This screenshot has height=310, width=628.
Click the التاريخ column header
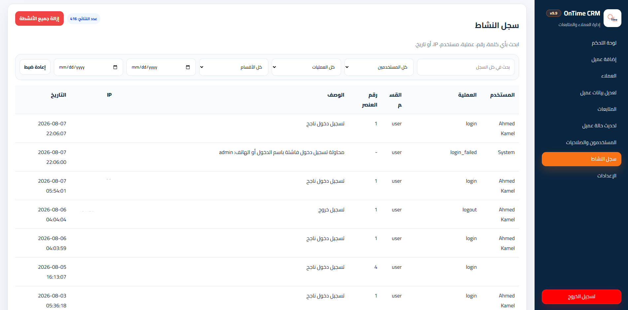point(58,95)
